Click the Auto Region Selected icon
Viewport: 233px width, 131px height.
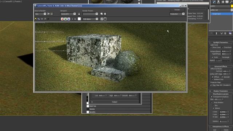click(52, 14)
